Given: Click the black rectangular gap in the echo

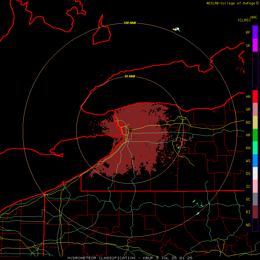Looking at the screenshot, I should pos(106,165).
